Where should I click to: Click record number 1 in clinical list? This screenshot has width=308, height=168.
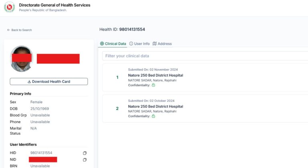pyautogui.click(x=117, y=77)
